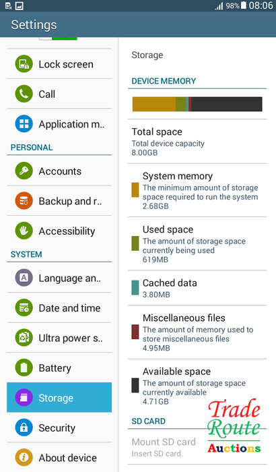This screenshot has height=472, width=276.
Task: Tap the Cached data entry
Action: (197, 288)
